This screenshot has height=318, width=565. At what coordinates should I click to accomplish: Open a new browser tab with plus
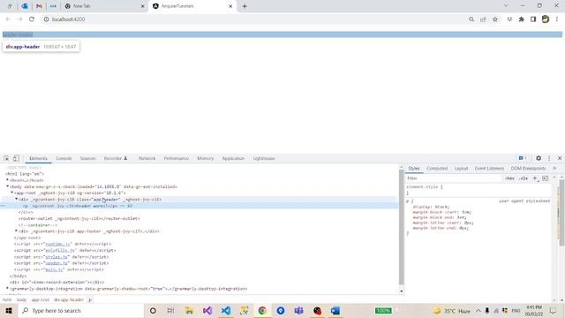click(245, 6)
